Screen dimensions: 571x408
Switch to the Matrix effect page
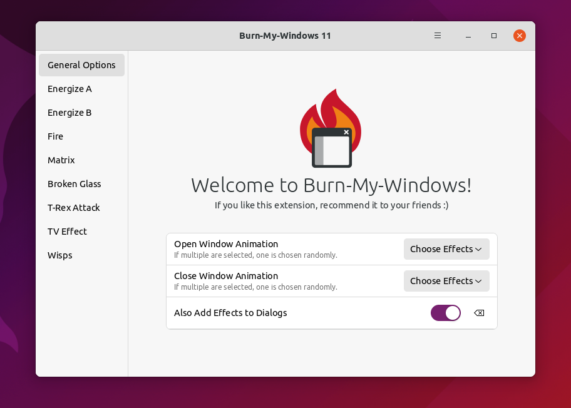tap(81, 160)
